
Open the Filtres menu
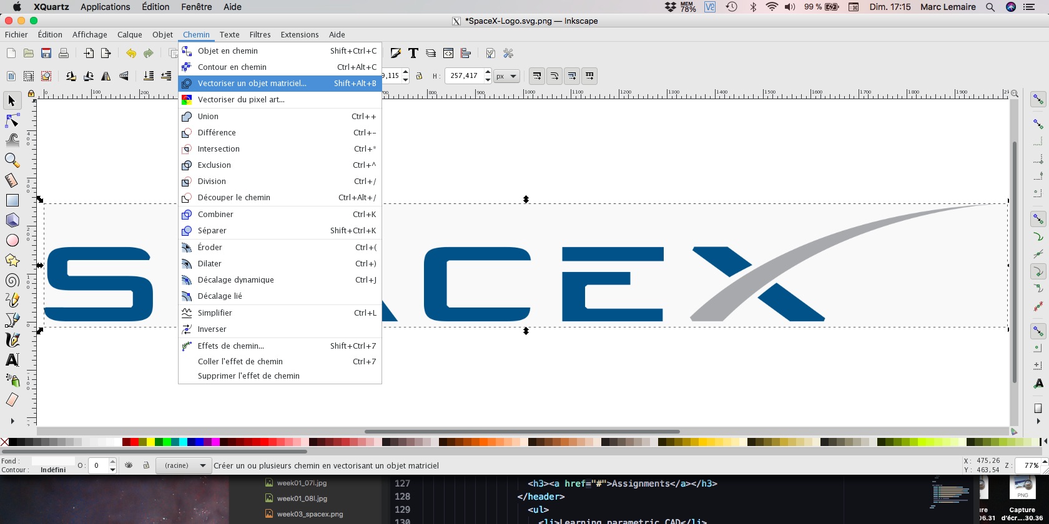tap(260, 34)
